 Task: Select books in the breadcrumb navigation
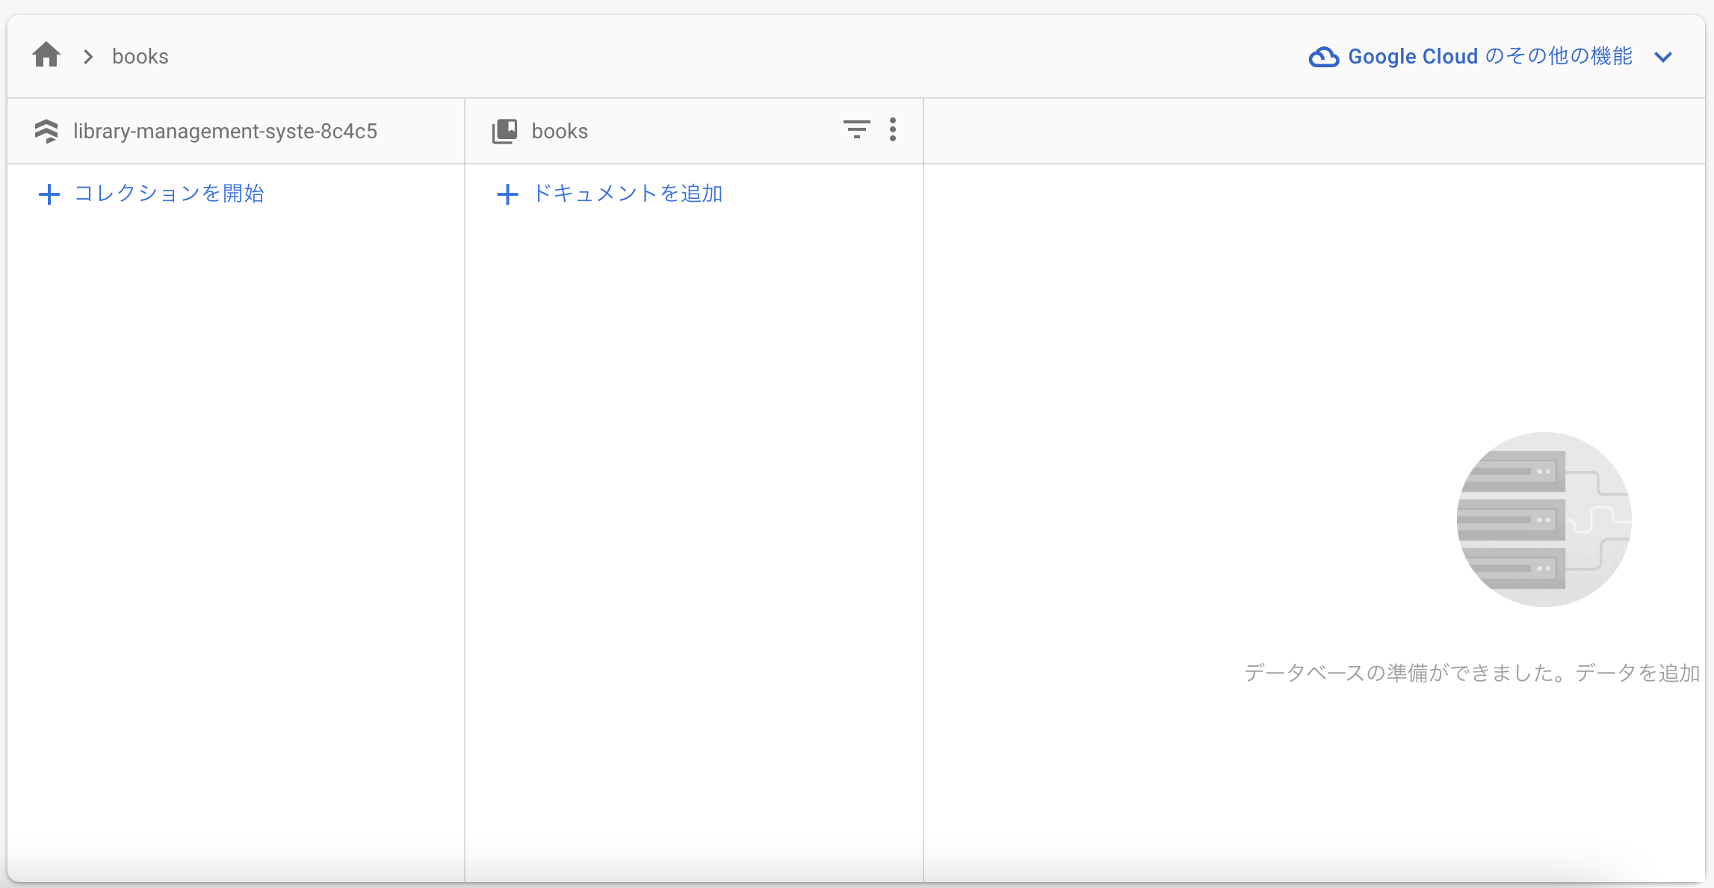coord(140,55)
